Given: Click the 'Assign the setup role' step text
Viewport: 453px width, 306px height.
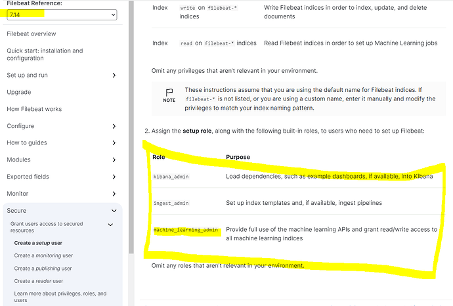Looking at the screenshot, I should point(288,131).
